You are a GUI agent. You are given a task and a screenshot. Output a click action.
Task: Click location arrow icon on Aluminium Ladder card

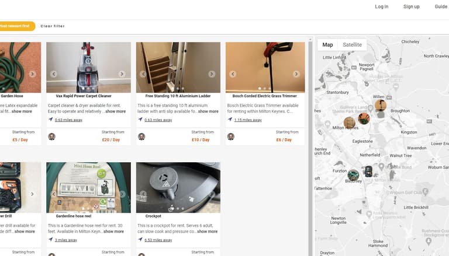(140, 119)
